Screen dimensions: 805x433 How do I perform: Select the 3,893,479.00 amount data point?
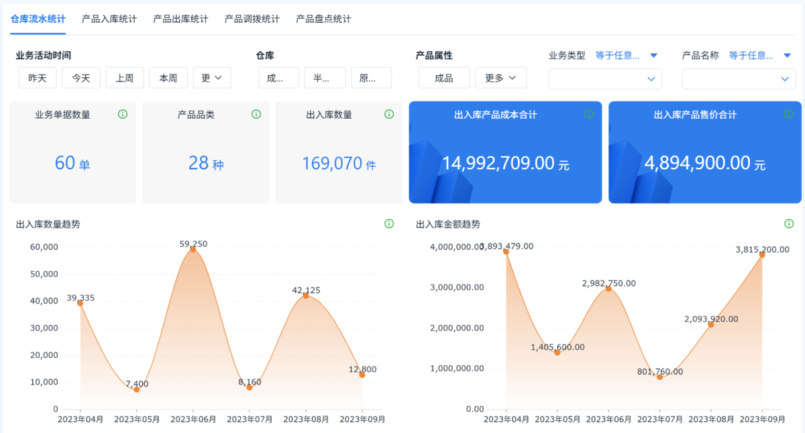coord(506,252)
